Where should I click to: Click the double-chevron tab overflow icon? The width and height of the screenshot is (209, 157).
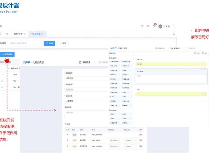(174, 34)
